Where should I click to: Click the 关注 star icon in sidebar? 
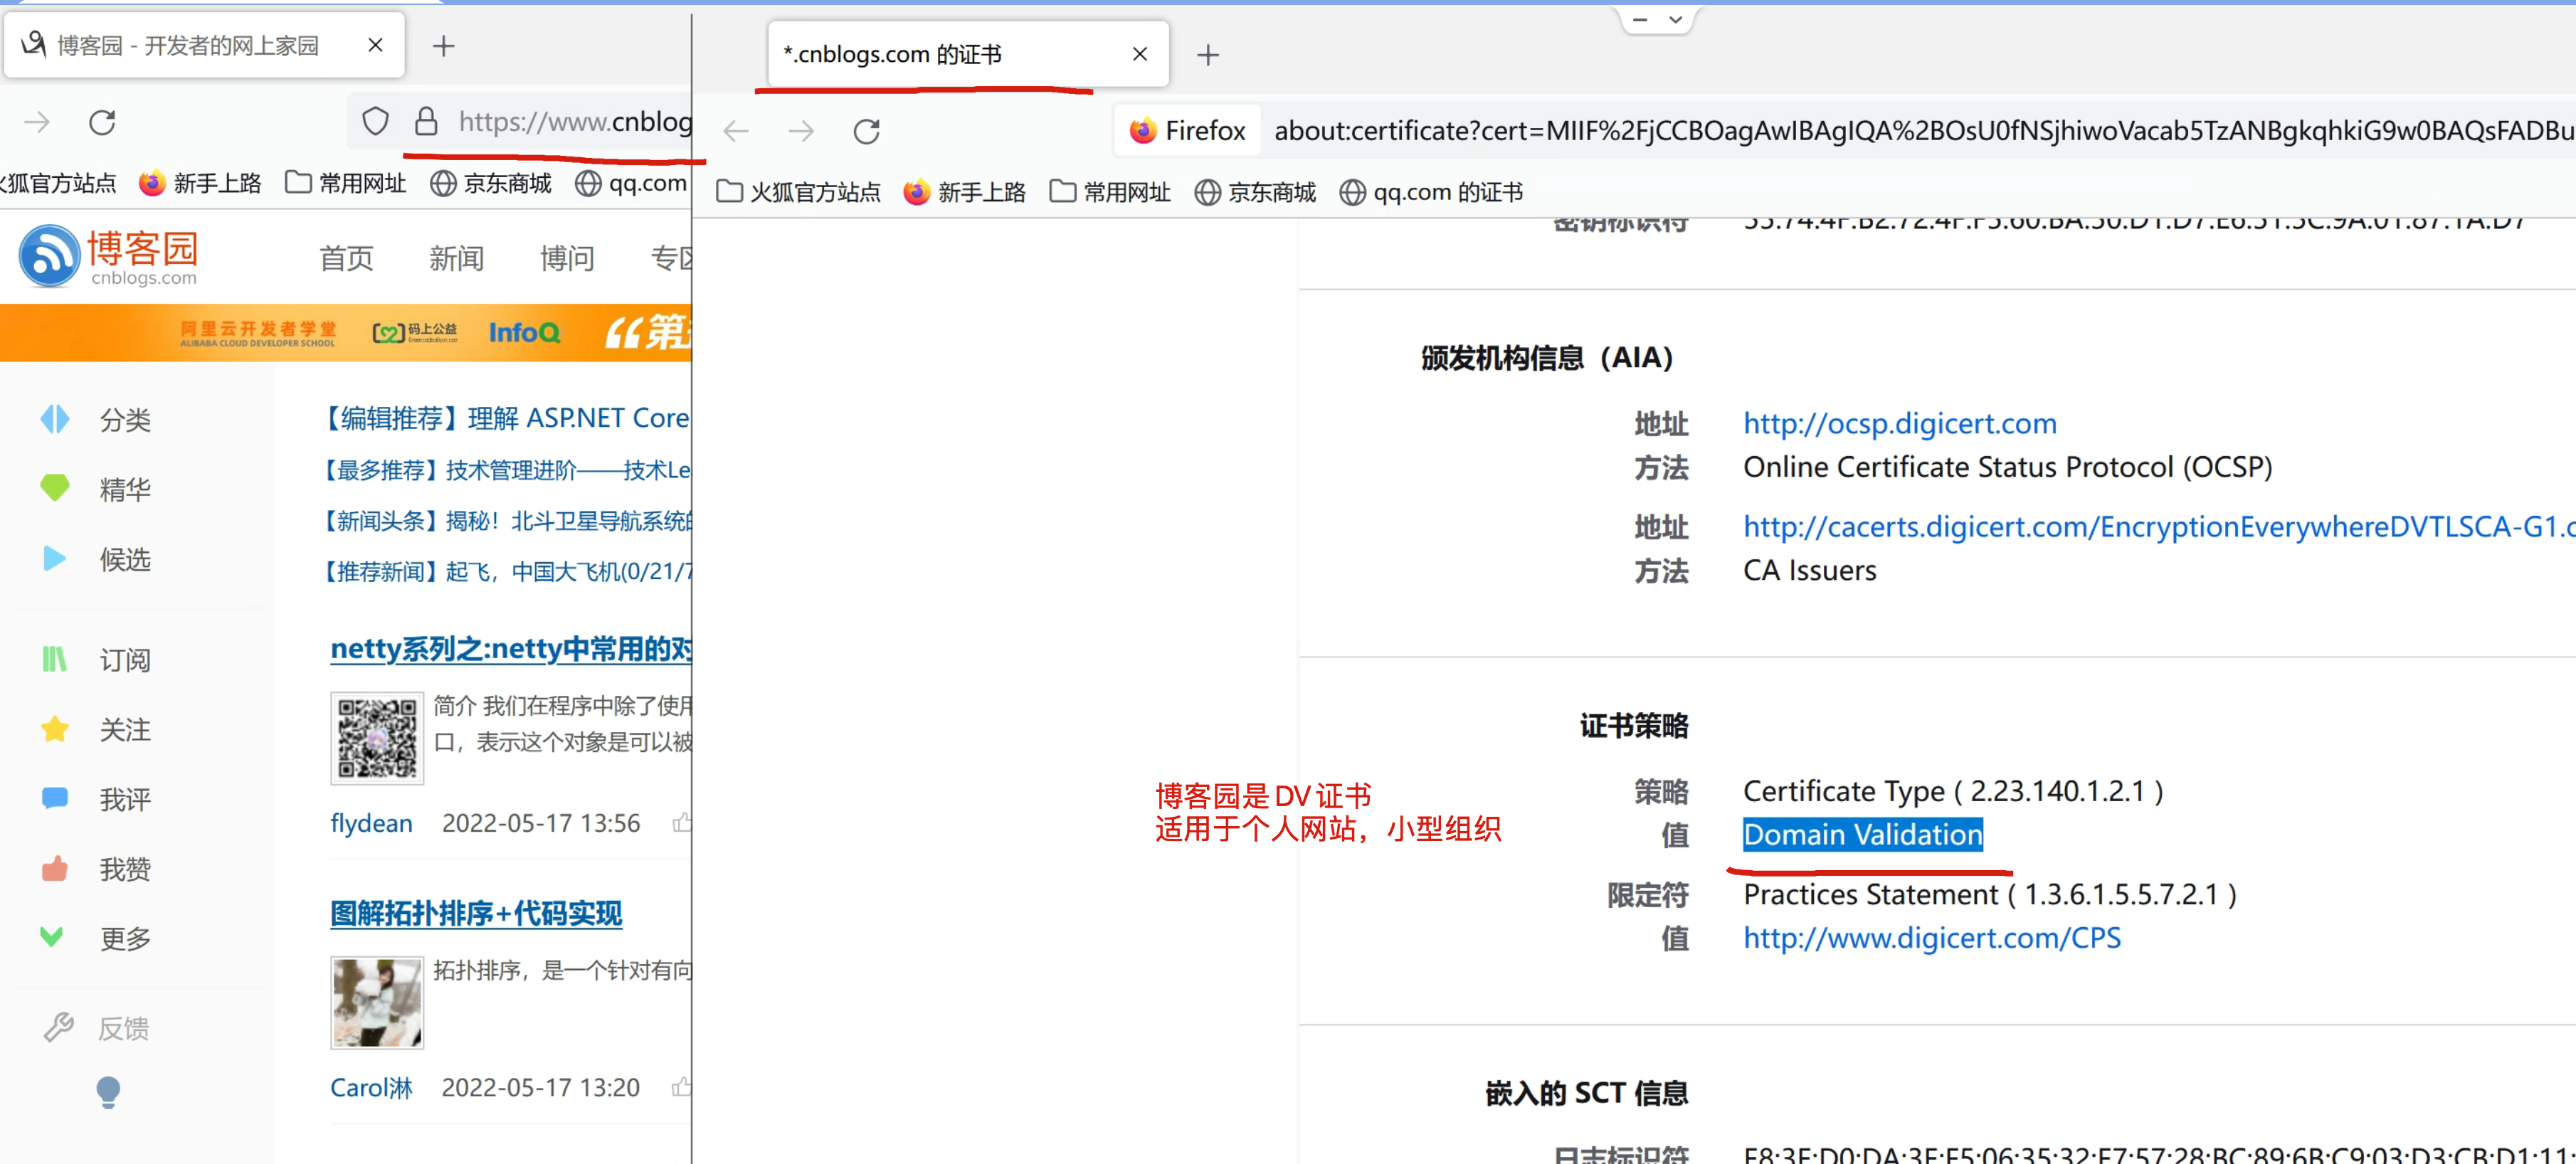coord(55,729)
